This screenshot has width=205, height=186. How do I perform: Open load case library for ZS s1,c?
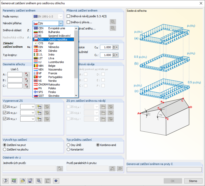click(x=47, y=119)
